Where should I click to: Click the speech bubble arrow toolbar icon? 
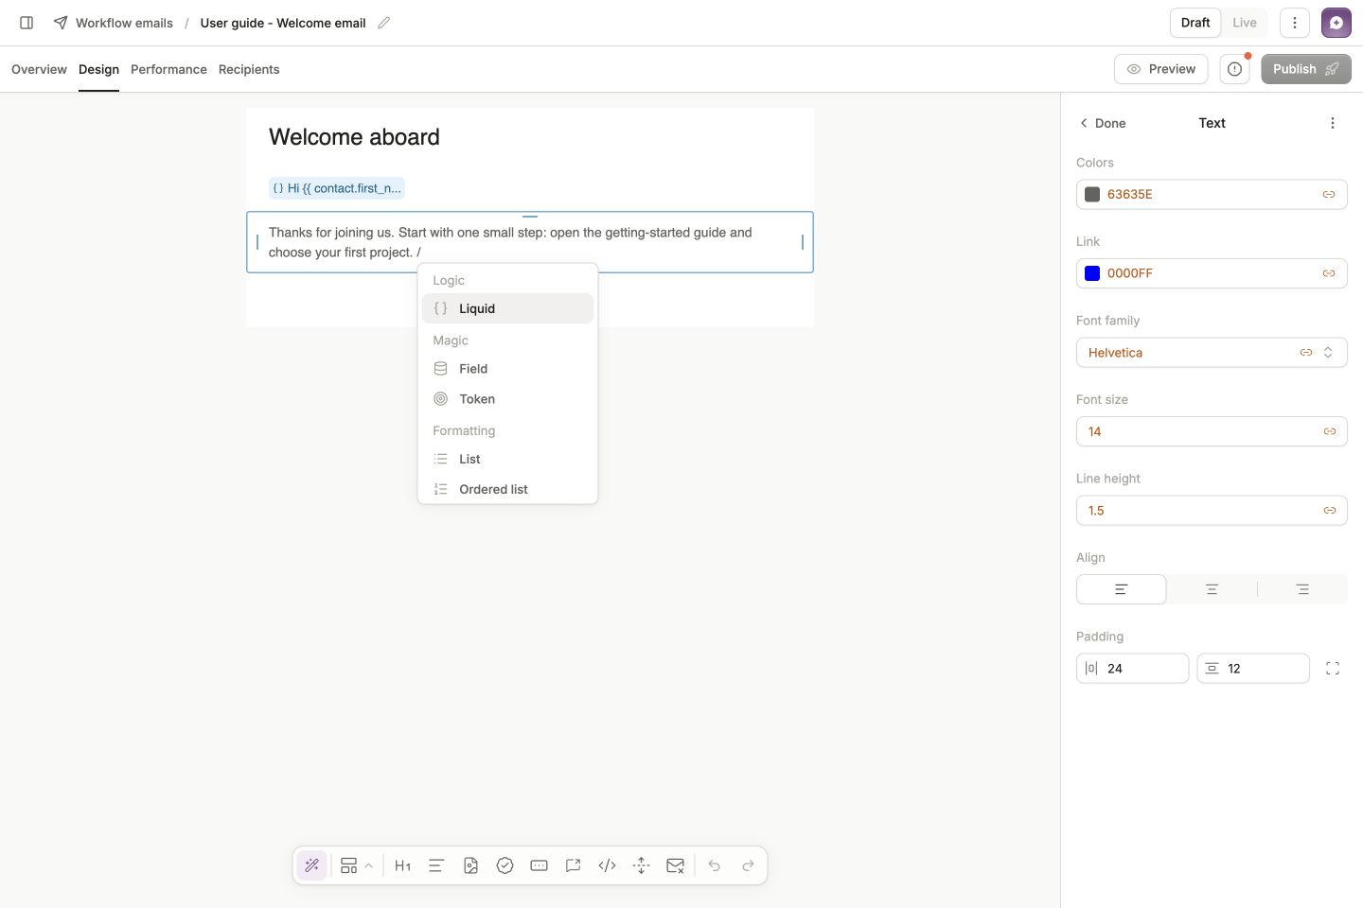[573, 865]
